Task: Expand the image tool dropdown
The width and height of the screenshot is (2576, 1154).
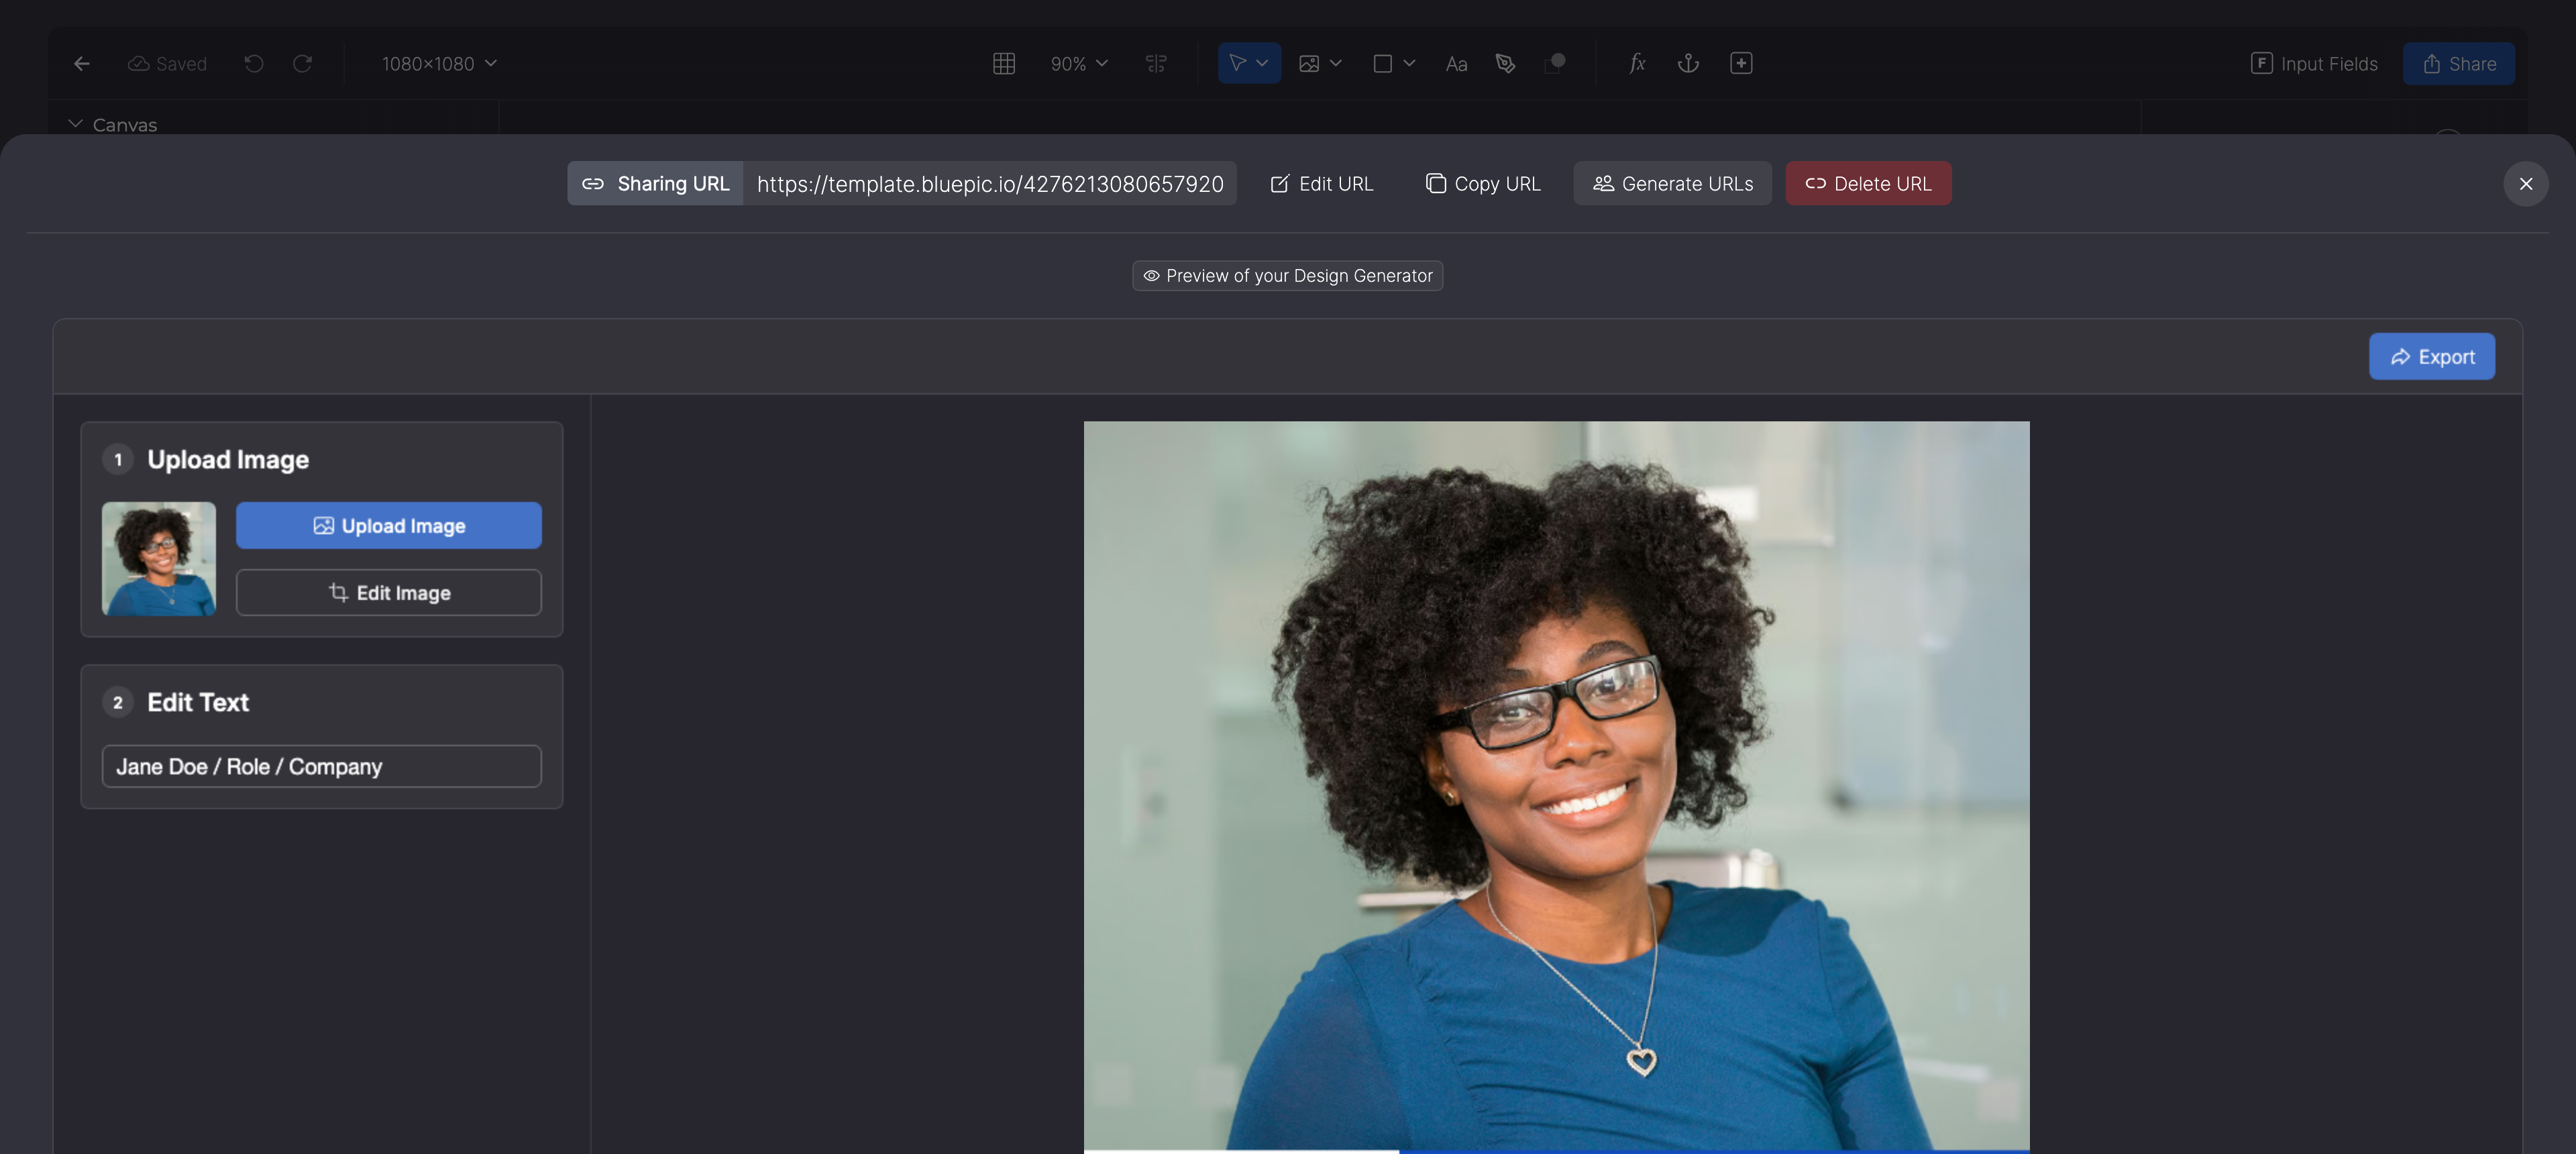Action: click(1335, 63)
